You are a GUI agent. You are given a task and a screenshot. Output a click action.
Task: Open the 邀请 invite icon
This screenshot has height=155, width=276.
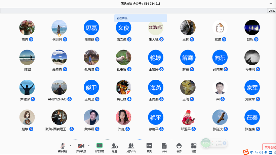115,146
